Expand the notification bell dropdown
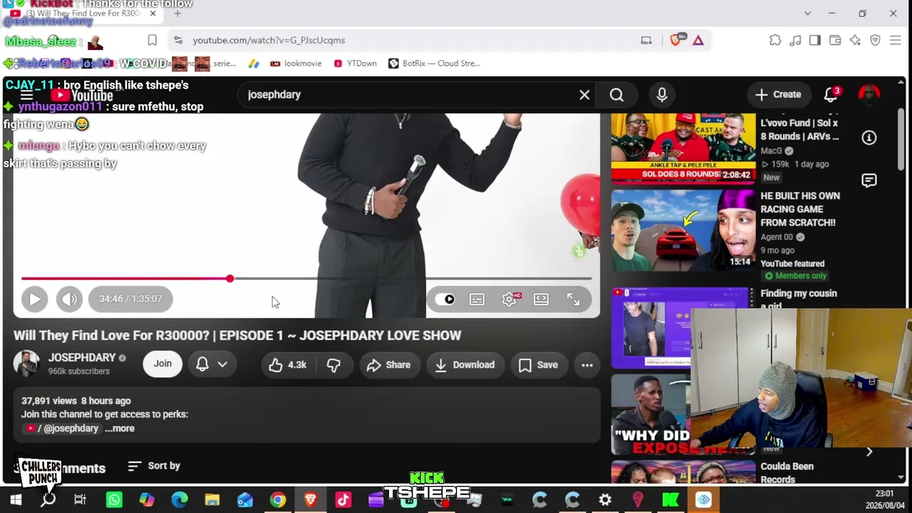 tap(212, 364)
